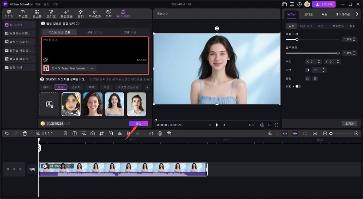363x199 pixels.
Task: Click the scale adjustment slider
Action: (x=312, y=39)
